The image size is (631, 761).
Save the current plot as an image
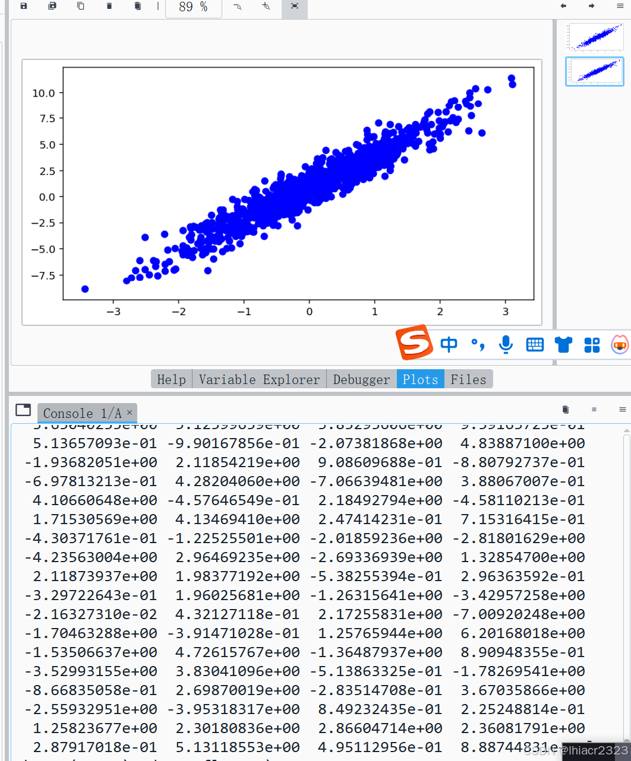pos(23,6)
